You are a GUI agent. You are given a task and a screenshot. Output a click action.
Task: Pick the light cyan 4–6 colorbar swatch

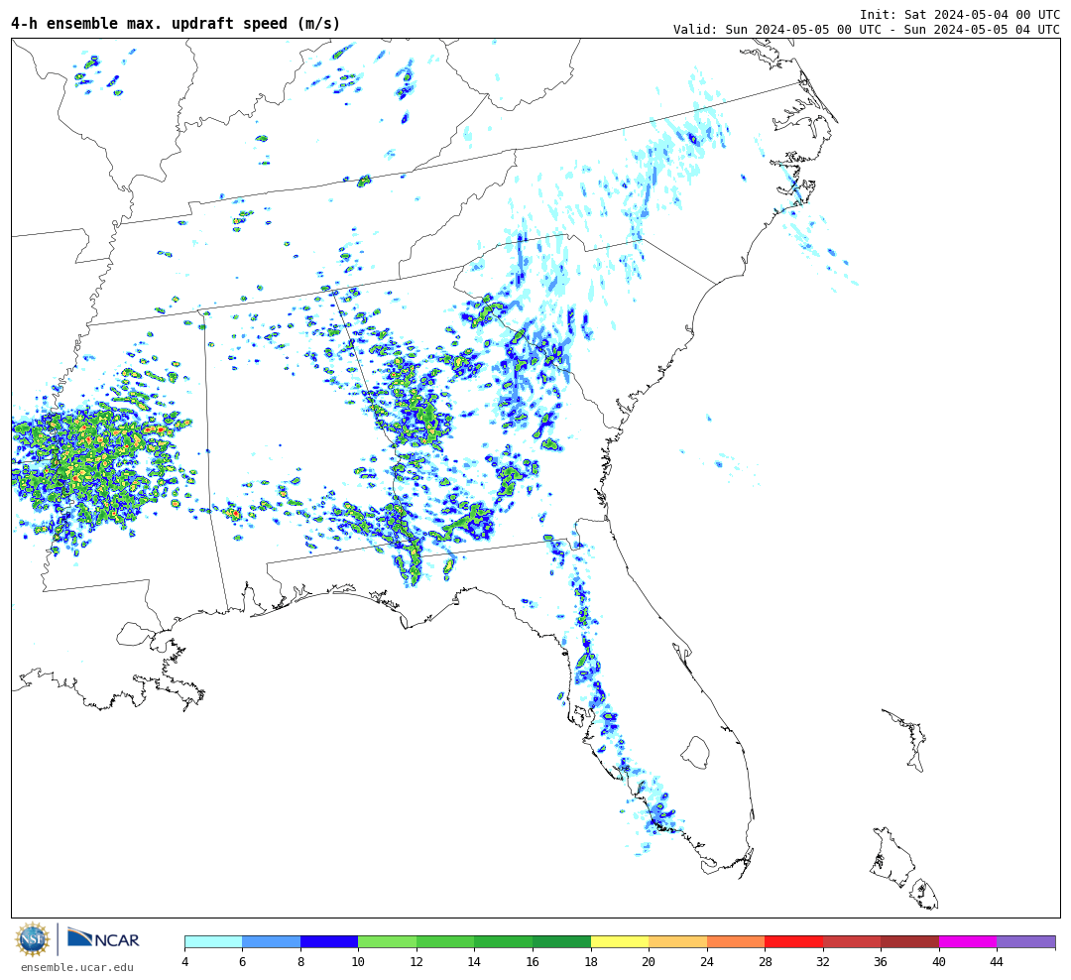[x=213, y=942]
